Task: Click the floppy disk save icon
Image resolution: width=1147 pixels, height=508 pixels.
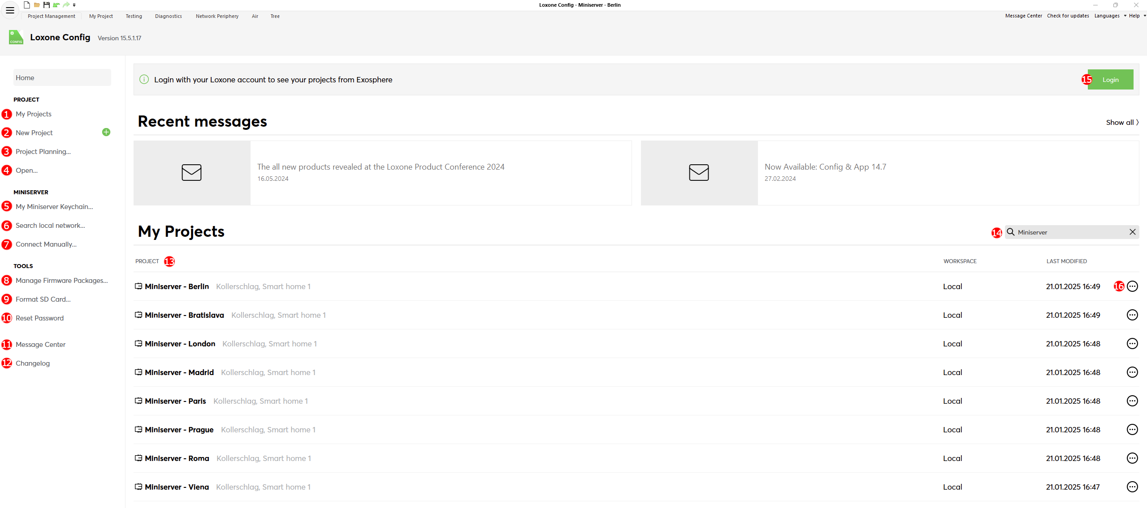Action: click(x=46, y=5)
